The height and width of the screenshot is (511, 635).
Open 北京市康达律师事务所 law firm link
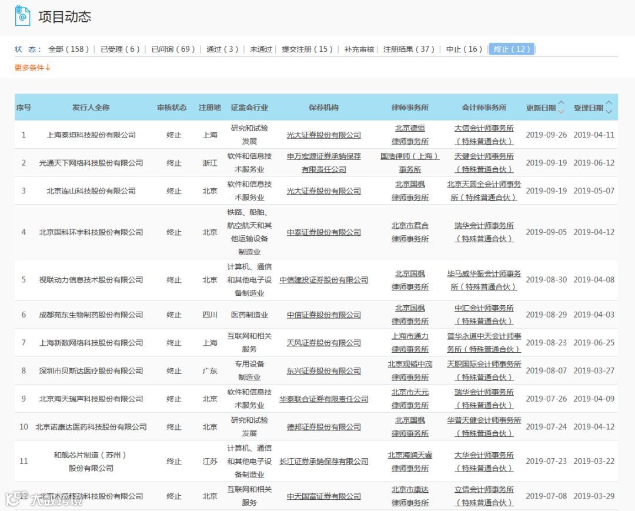pyautogui.click(x=410, y=496)
